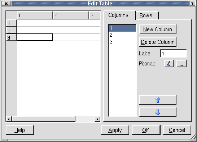Screen dimensions: 197x142
Task: Move column up with blue up arrow
Action: pyautogui.click(x=158, y=100)
